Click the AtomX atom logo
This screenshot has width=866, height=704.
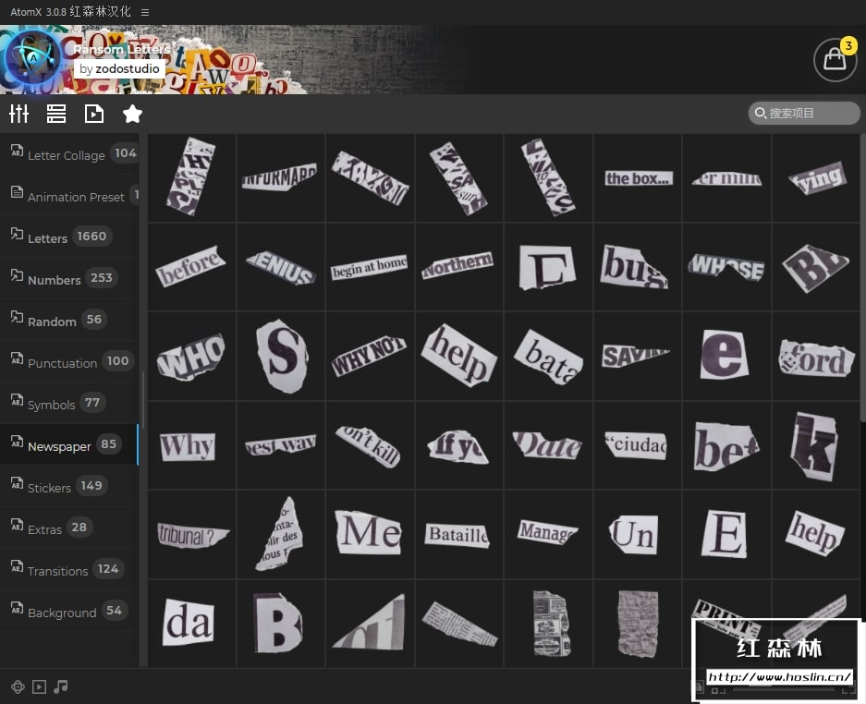31,60
